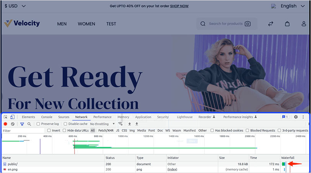Open the English language dropdown
Viewport: 311px width, 173px height.
293,6
